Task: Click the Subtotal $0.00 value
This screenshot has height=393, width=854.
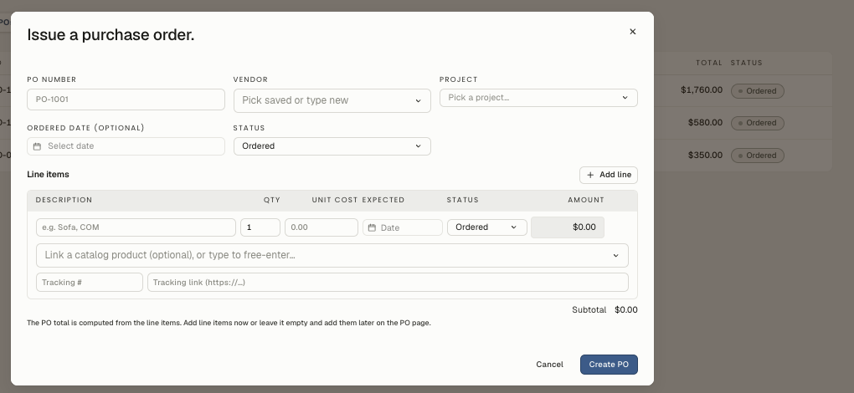Action: click(625, 310)
